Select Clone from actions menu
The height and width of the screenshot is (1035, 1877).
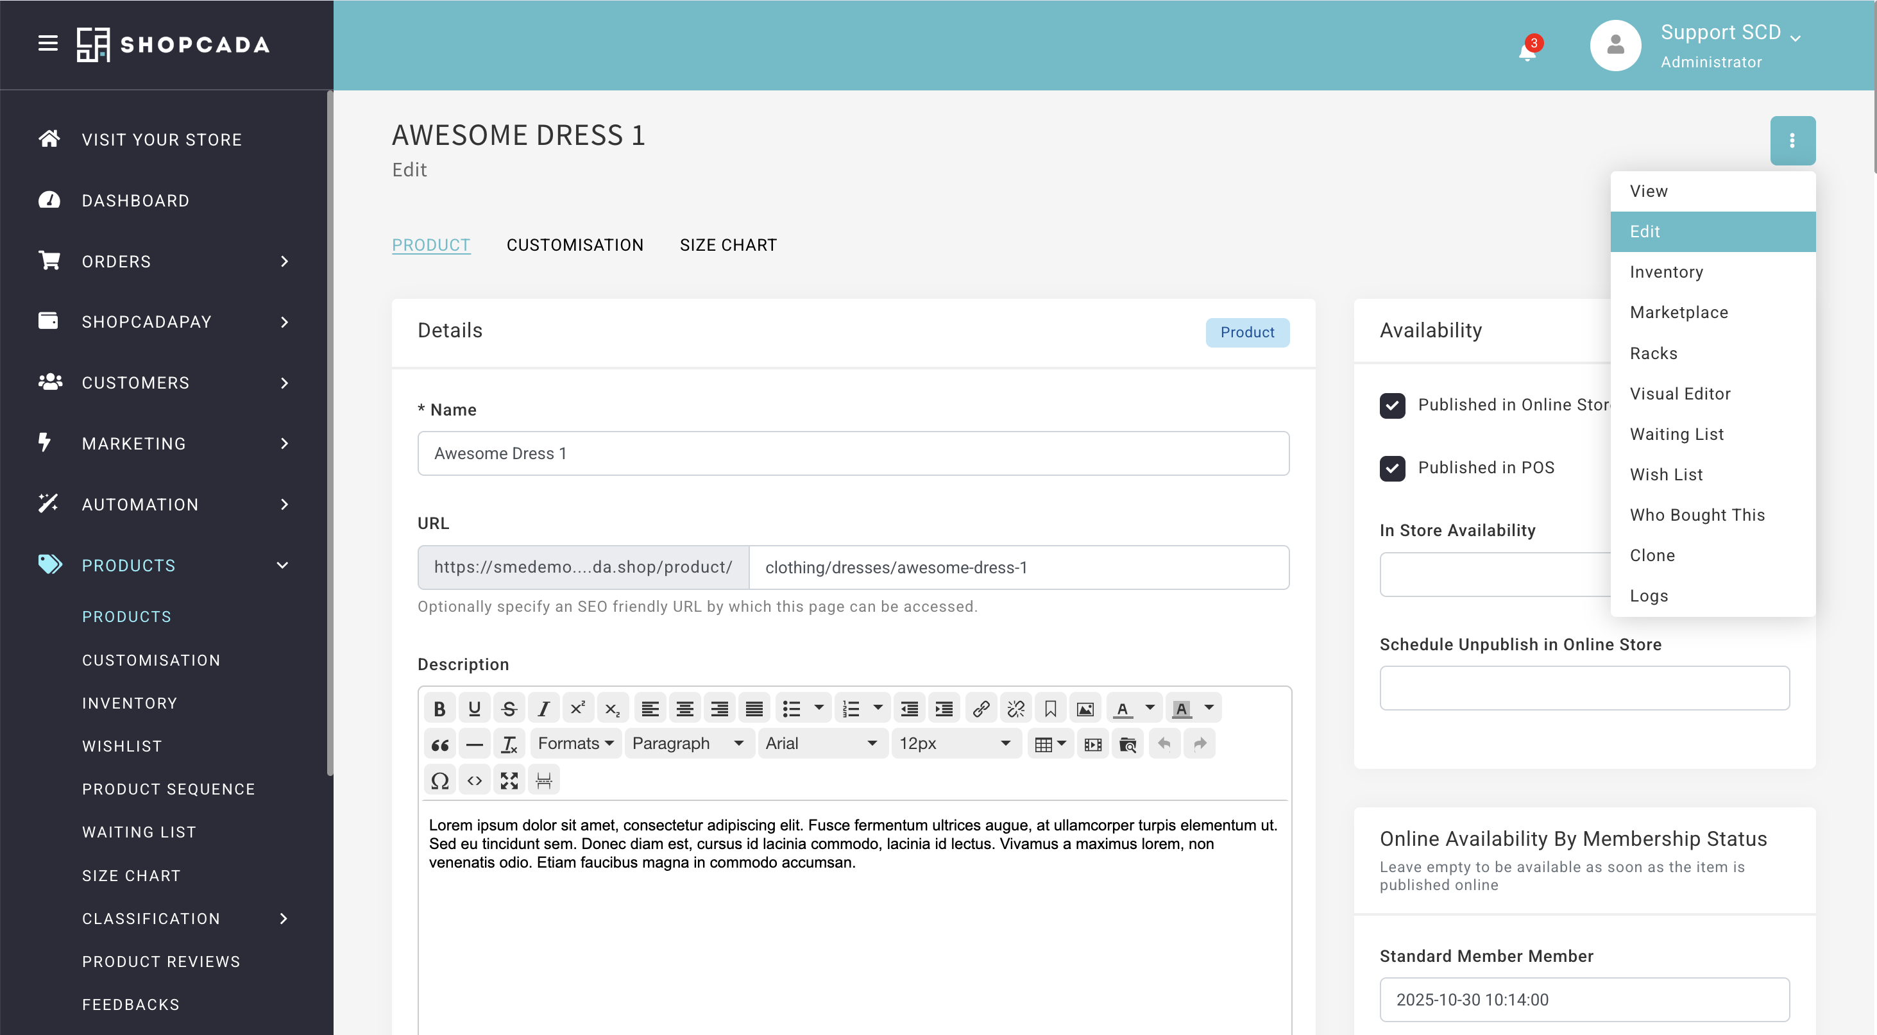pos(1713,555)
